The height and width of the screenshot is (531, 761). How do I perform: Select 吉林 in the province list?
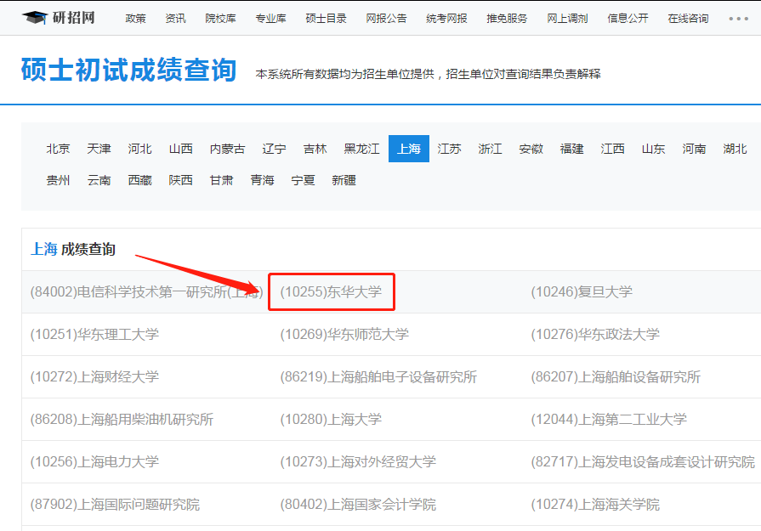point(315,149)
